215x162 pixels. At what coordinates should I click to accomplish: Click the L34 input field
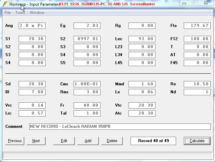[x=142, y=55]
